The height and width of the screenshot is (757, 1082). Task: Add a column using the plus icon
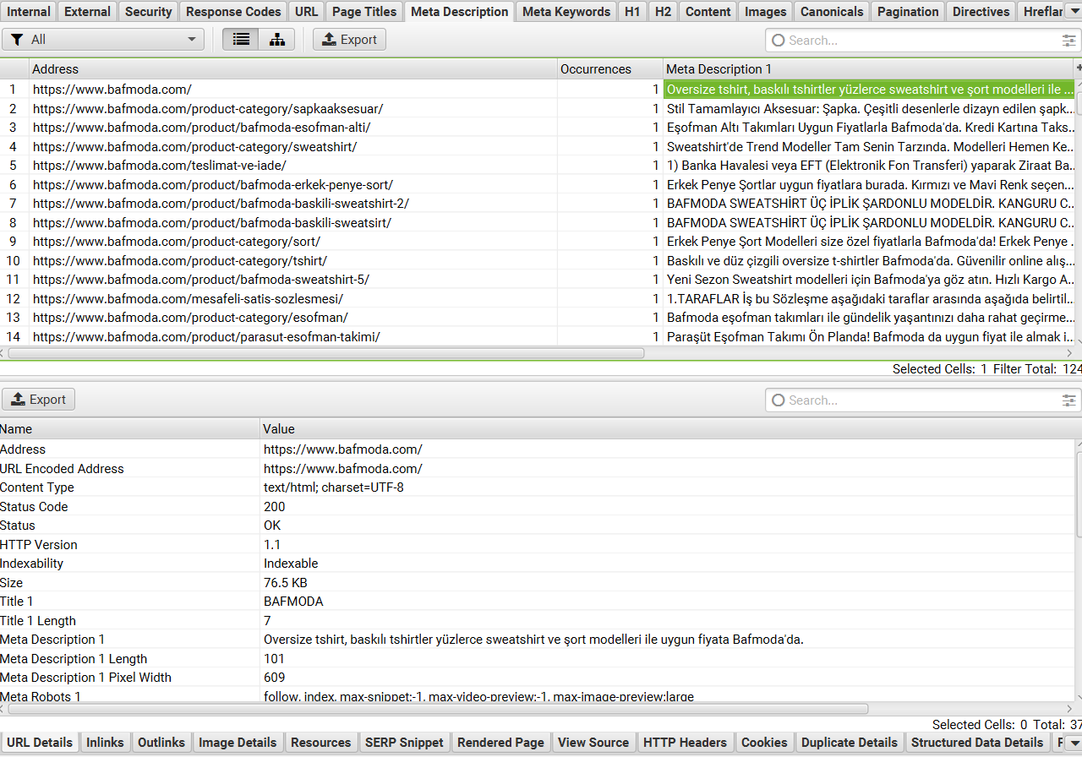[x=1079, y=68]
